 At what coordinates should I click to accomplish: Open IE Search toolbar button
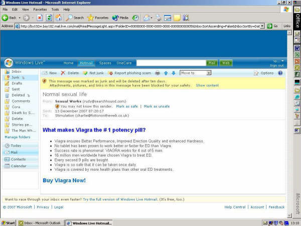point(75,18)
